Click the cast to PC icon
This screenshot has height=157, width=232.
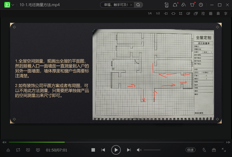click(x=38, y=150)
